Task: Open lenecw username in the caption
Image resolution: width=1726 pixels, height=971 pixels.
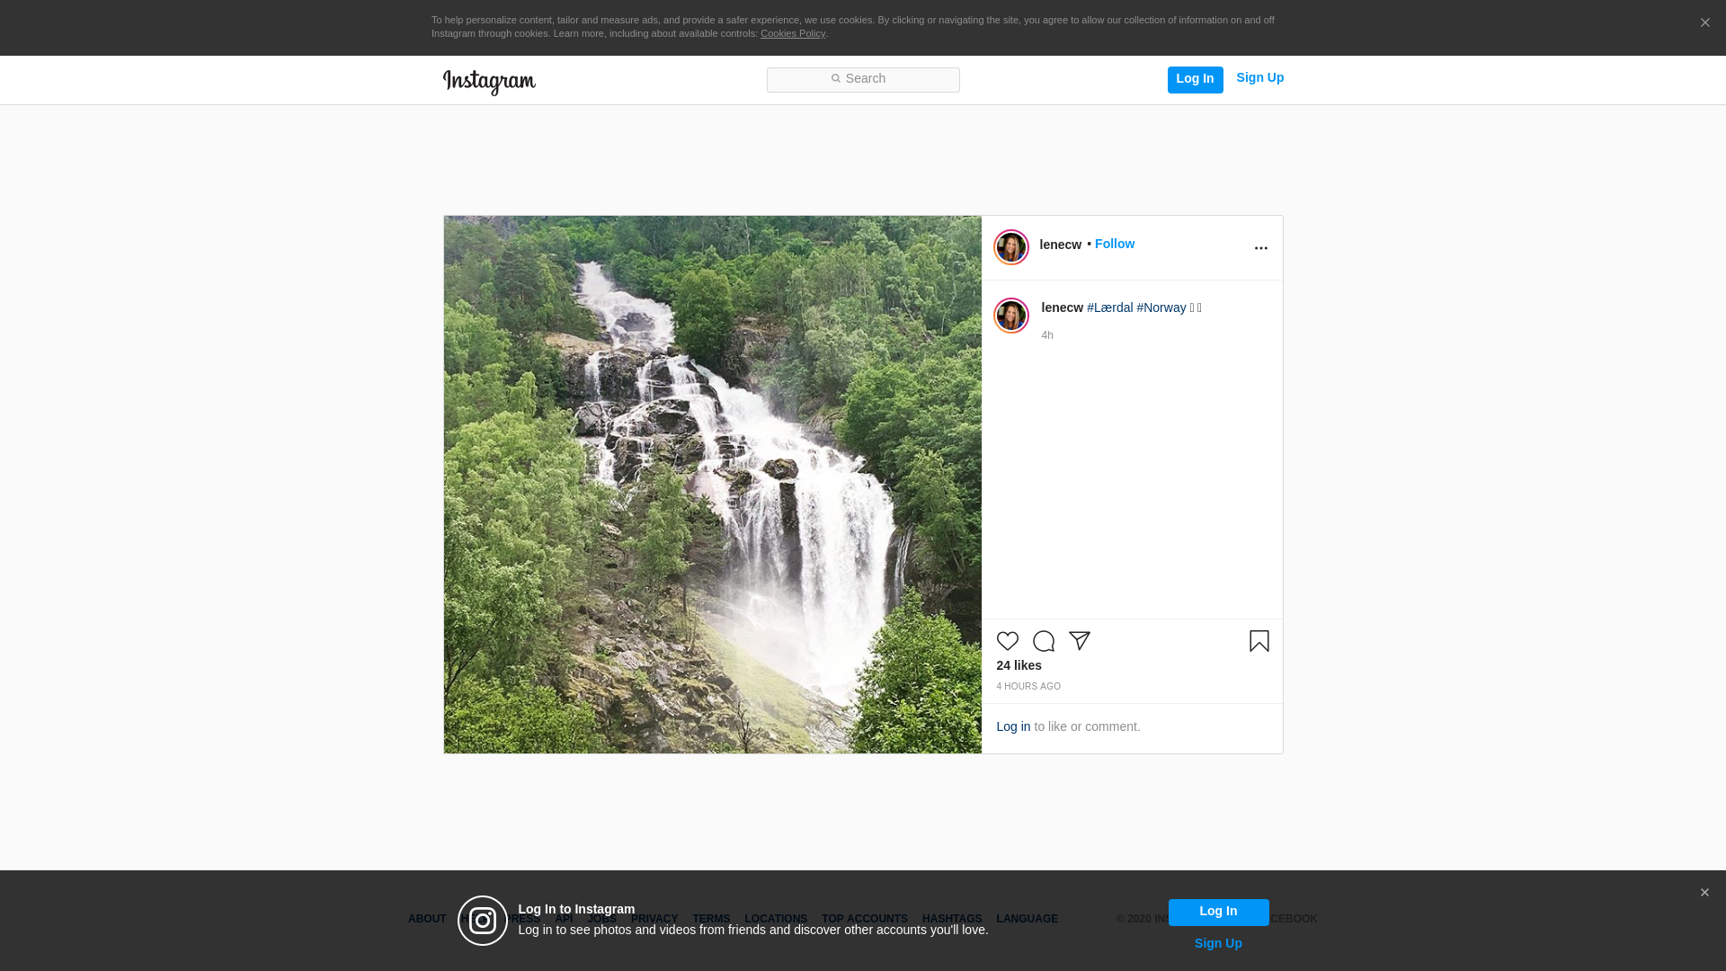Action: (x=1063, y=307)
